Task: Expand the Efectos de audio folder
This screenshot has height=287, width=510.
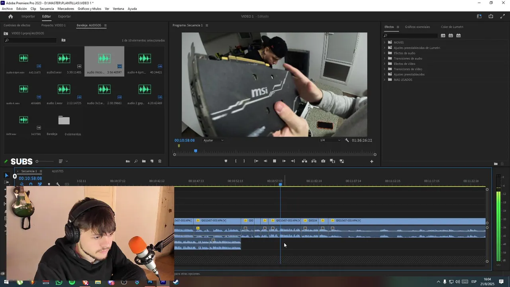Action: (384, 53)
